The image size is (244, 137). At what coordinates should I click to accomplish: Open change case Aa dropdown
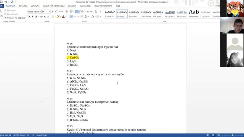coord(61,12)
